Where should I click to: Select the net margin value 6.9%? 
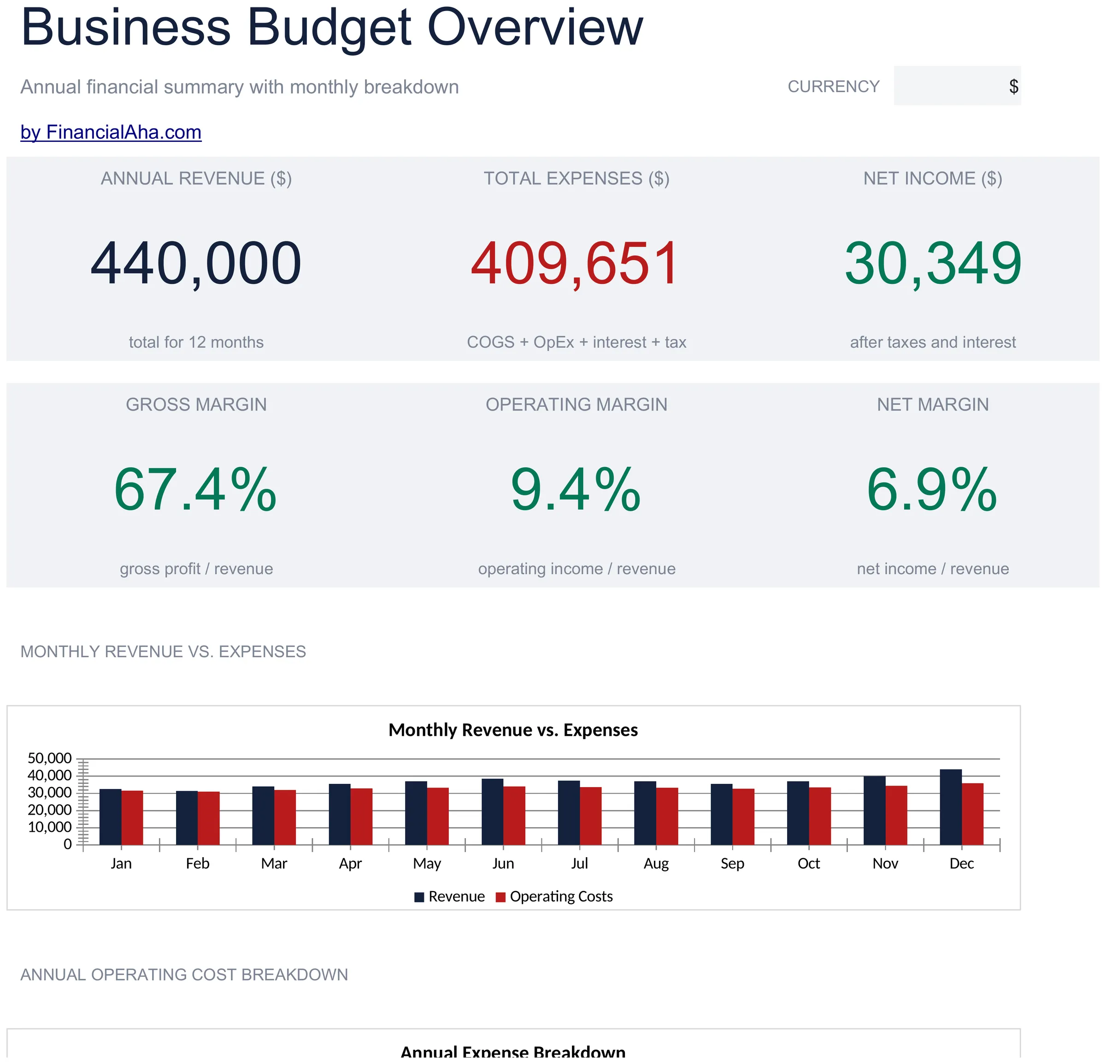(x=933, y=490)
